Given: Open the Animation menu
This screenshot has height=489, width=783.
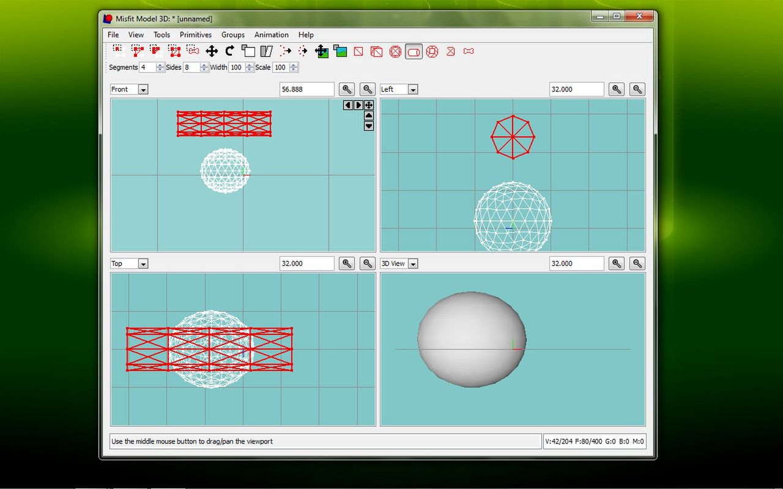Looking at the screenshot, I should click(x=271, y=35).
